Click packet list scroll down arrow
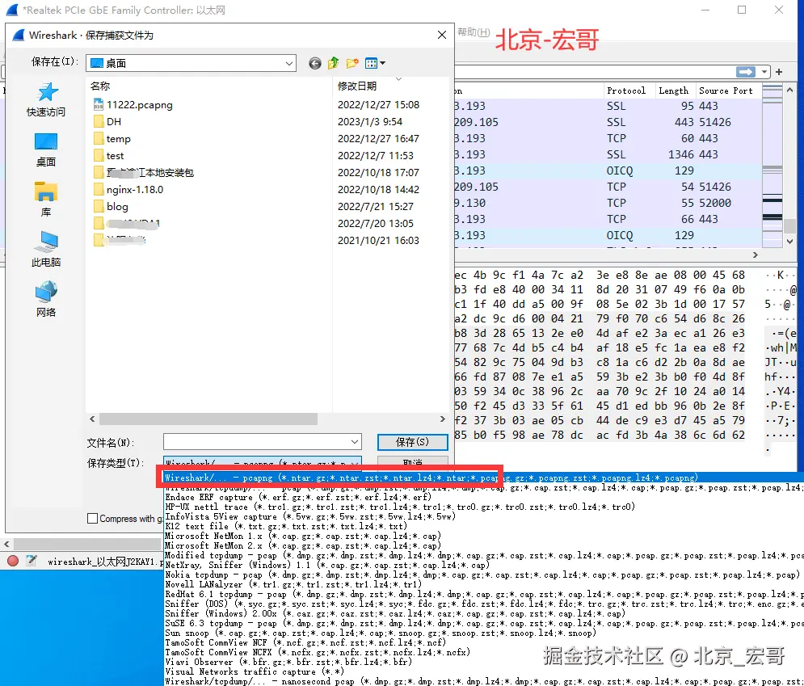Viewport: 804px width, 686px height. (x=790, y=241)
